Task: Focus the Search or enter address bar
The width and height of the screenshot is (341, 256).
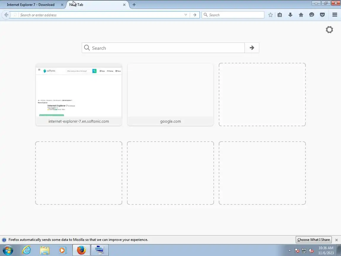Action: [101, 15]
